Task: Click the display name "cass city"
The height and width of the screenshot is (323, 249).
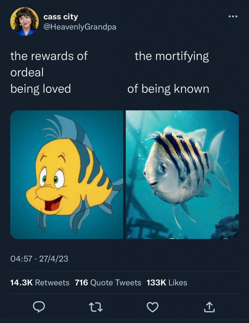Action: point(61,17)
